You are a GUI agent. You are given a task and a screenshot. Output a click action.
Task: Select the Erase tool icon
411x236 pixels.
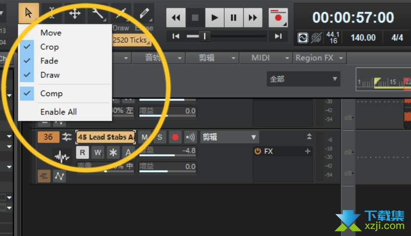(144, 14)
